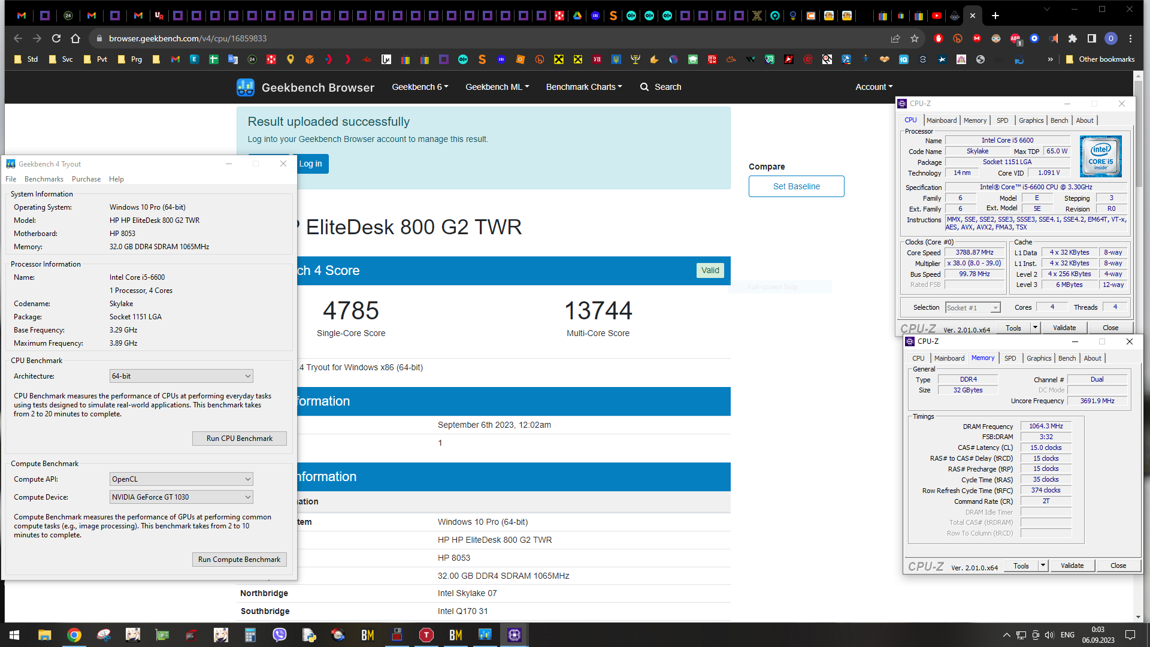Click Validate in the upper CPU-Z window
Viewport: 1150px width, 647px height.
(1064, 328)
